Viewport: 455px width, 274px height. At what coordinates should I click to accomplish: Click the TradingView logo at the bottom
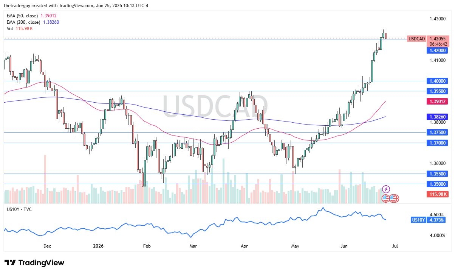click(x=34, y=263)
